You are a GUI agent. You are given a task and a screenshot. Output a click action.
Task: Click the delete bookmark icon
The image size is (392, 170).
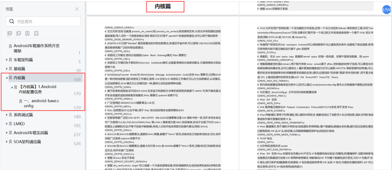(x=37, y=33)
